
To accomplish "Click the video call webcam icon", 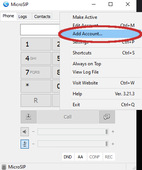I will point(28,117).
